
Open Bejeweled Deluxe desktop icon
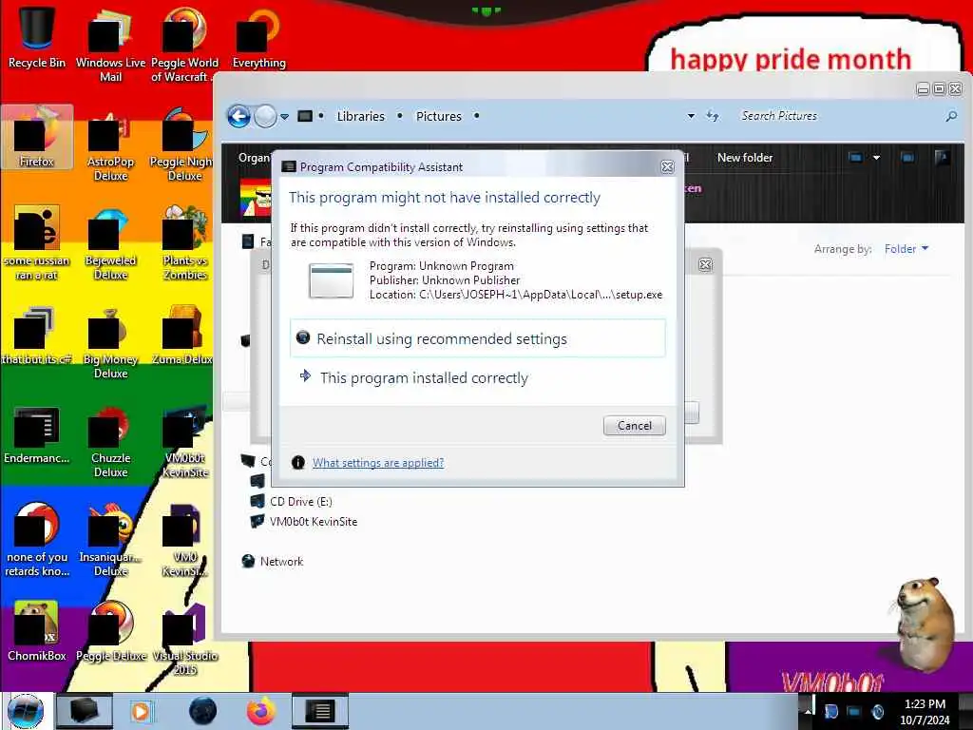click(x=110, y=243)
